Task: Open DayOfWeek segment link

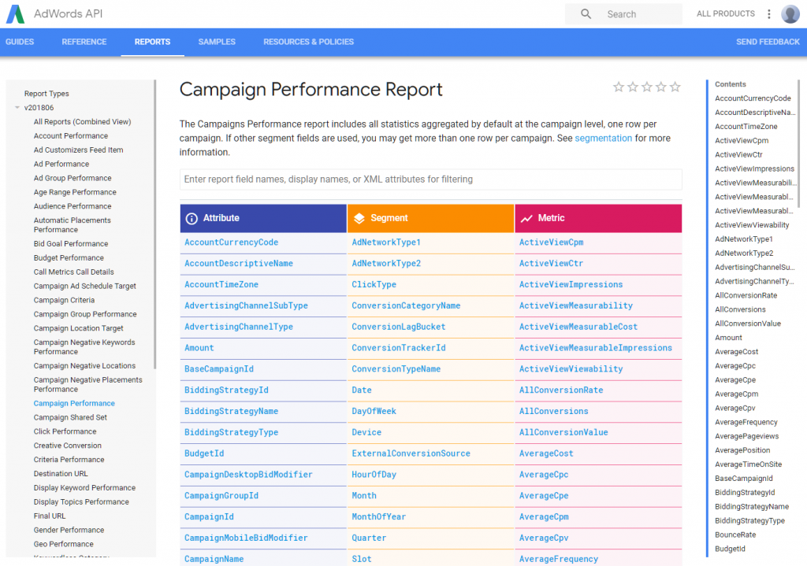Action: (374, 411)
